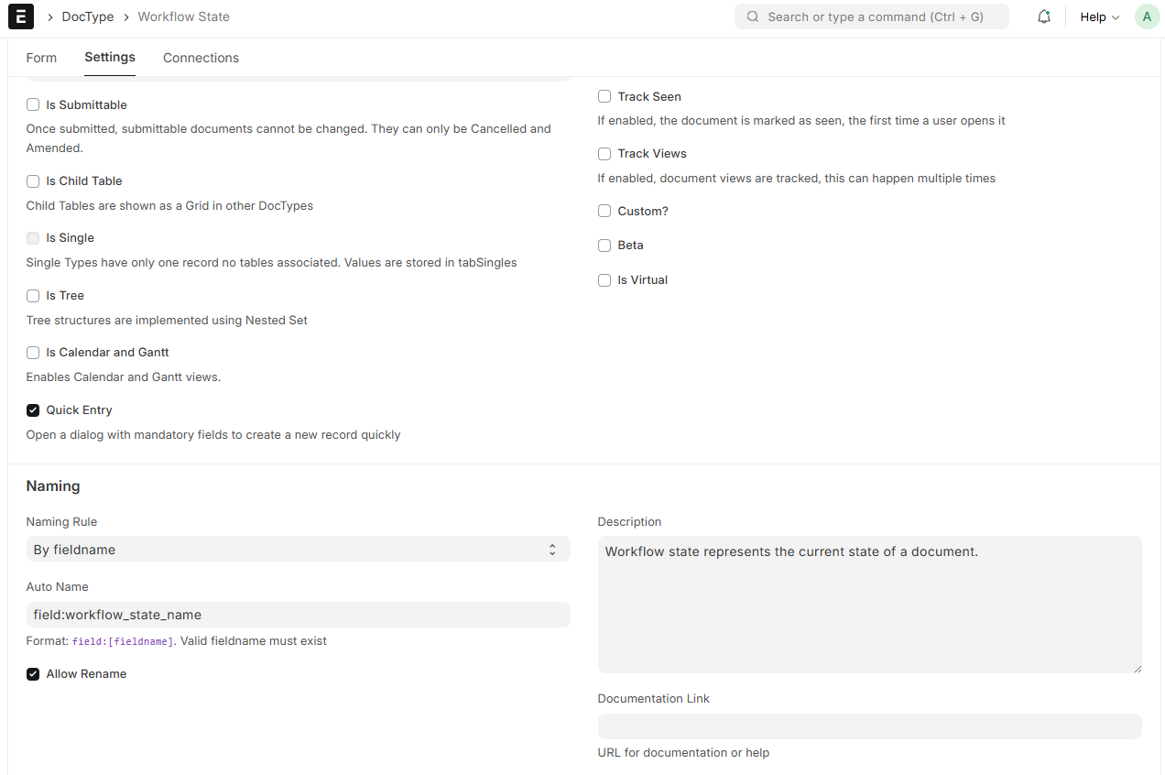Click the Workflow State breadcrumb
This screenshot has width=1165, height=775.
click(183, 16)
